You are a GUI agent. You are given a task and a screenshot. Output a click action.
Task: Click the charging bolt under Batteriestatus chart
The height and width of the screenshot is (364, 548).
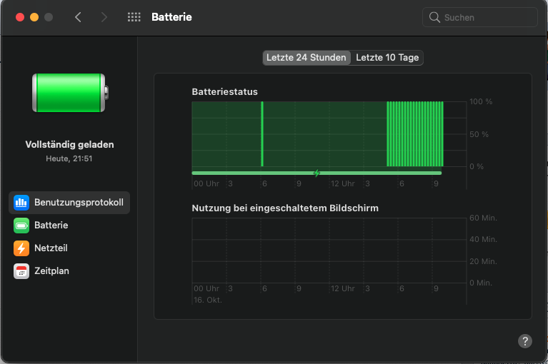point(317,173)
